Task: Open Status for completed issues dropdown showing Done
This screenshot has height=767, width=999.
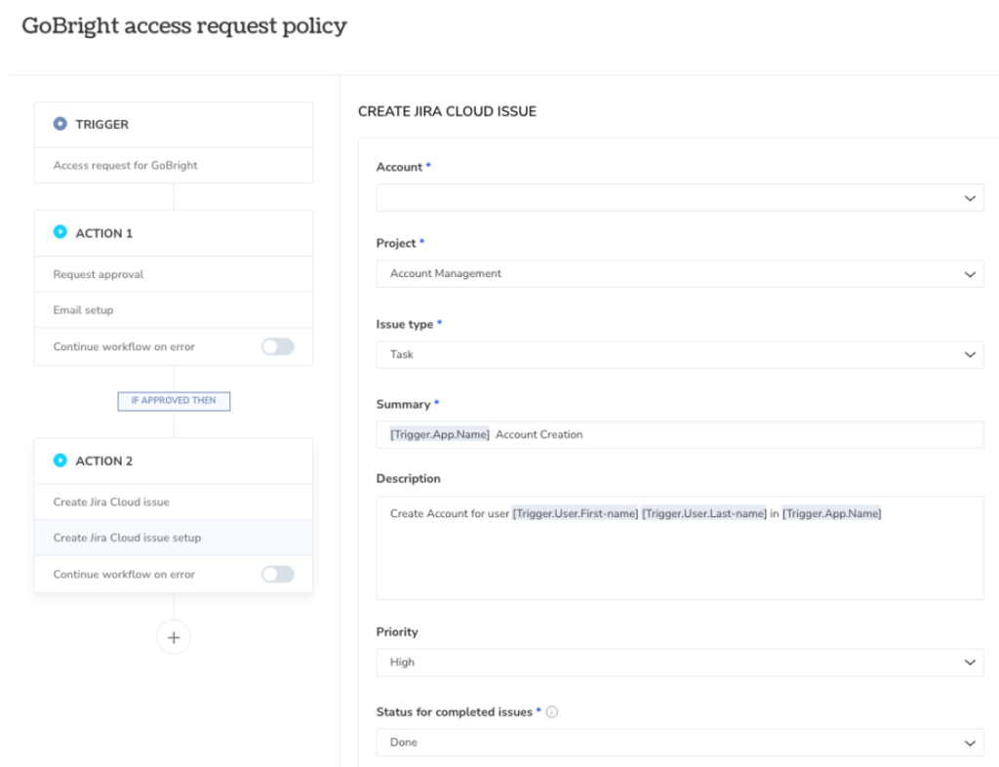Action: [680, 743]
